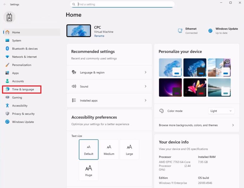Click the Language & region icon

point(74,72)
